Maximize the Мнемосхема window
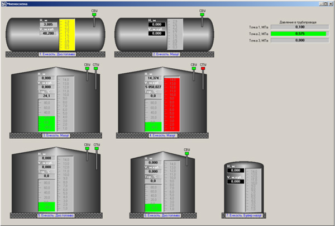The width and height of the screenshot is (335, 226). [x=324, y=3]
